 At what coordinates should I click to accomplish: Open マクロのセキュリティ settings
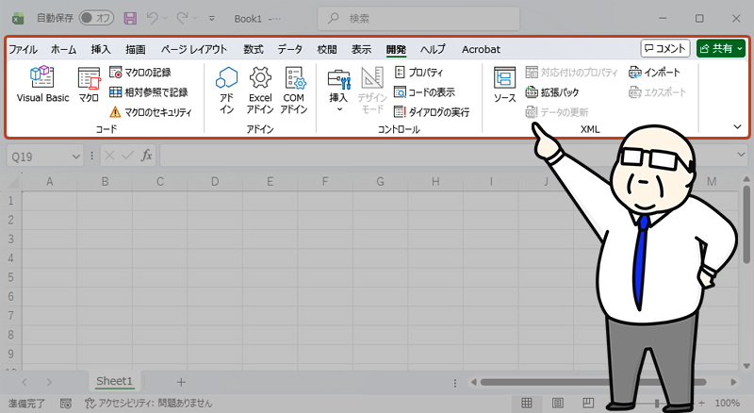(151, 112)
